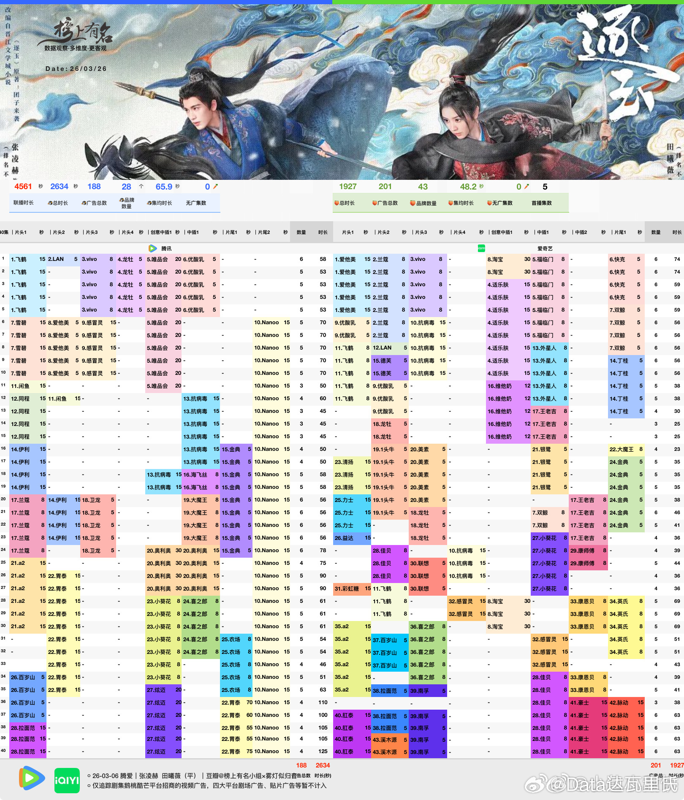
Task: Click the small green iQIYI icon above the table
Action: [x=481, y=248]
